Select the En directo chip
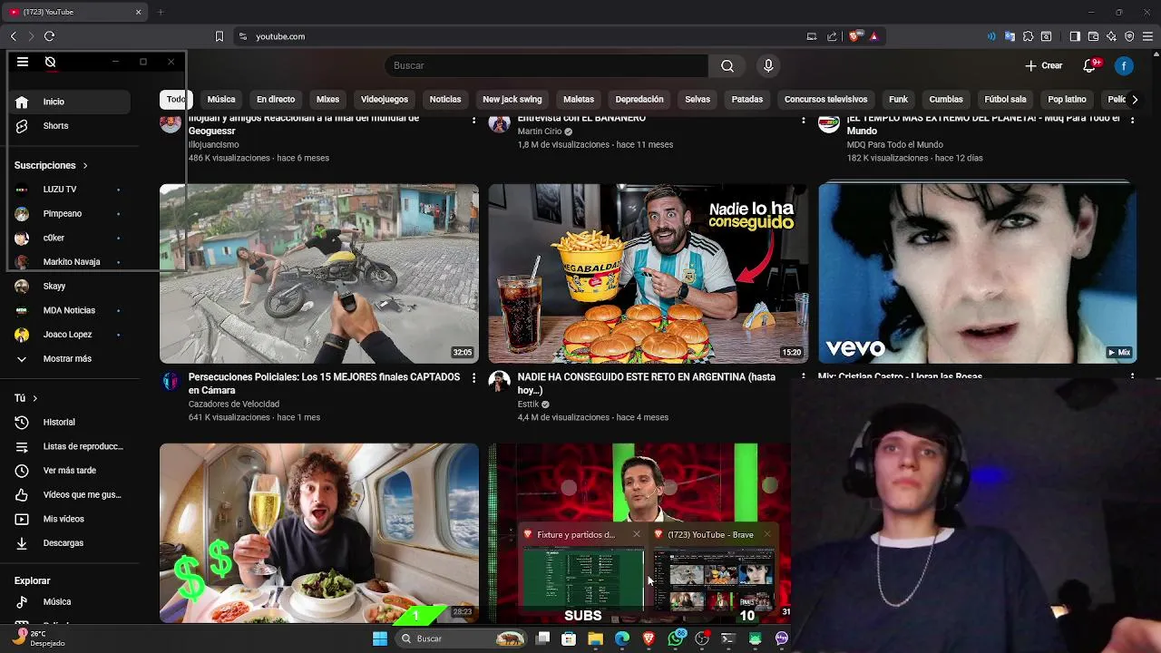 pyautogui.click(x=276, y=100)
